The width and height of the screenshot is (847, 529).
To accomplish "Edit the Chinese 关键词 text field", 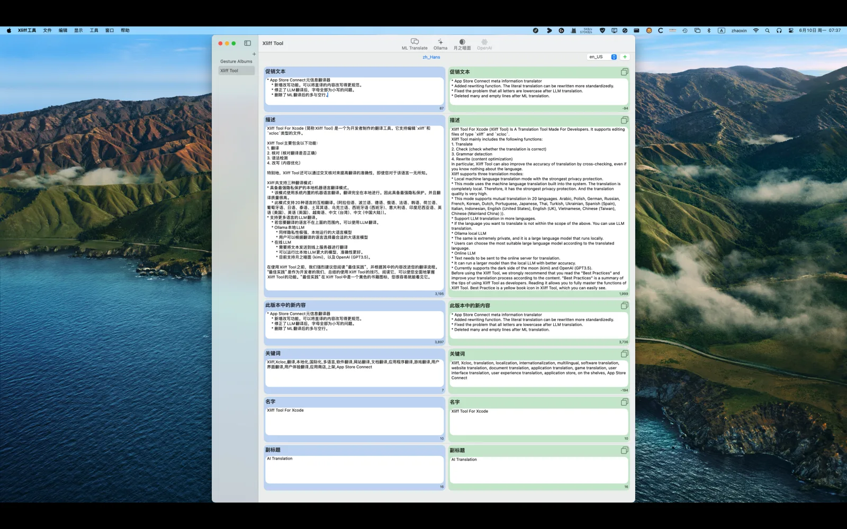I will coord(354,372).
